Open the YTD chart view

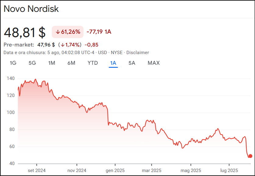coord(93,63)
